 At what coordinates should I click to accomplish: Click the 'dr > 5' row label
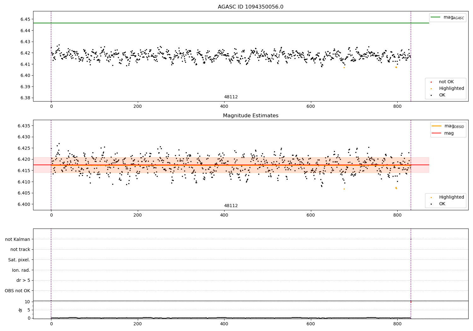click(23, 280)
